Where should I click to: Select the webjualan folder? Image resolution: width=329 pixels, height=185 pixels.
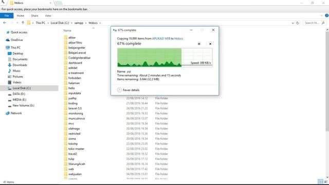[x=73, y=174]
